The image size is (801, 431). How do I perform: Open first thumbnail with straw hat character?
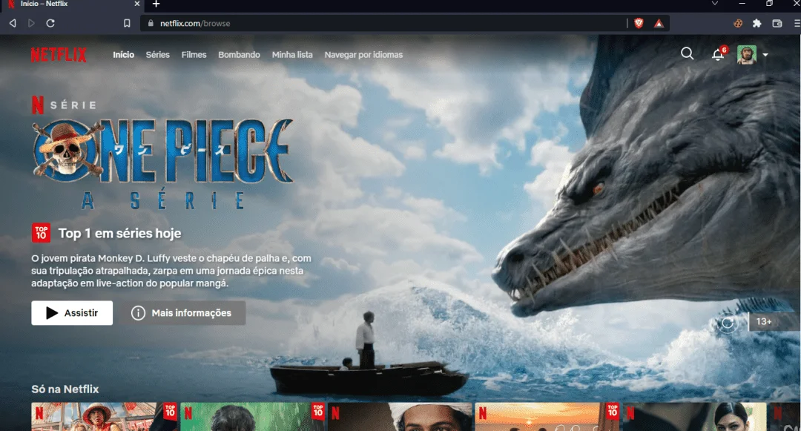104,417
